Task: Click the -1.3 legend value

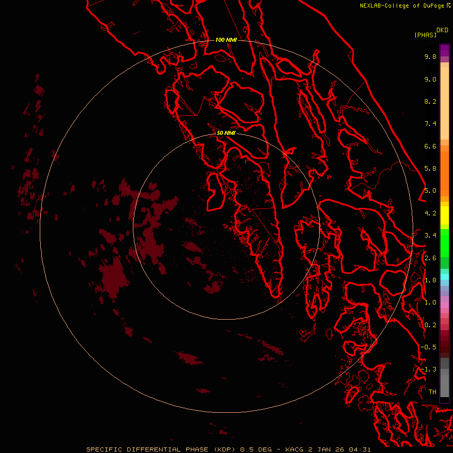Action: point(428,369)
